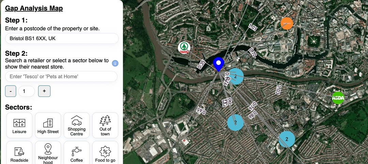
Task: Select the orange Sainsbury's marker
Action: click(x=287, y=23)
